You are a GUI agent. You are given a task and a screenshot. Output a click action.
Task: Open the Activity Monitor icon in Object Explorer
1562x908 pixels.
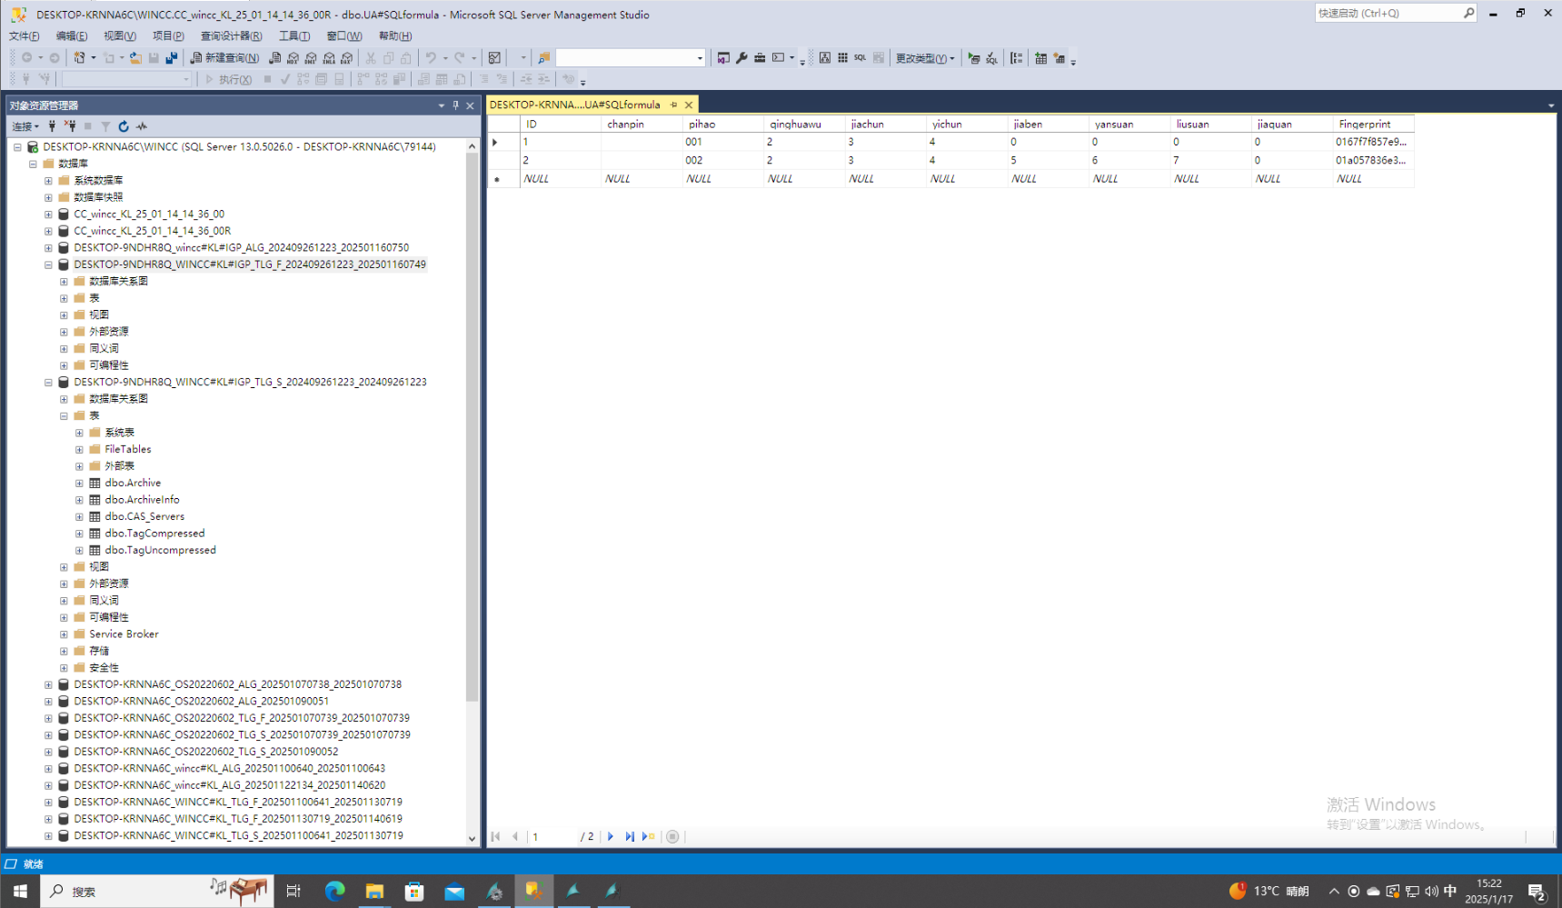142,126
